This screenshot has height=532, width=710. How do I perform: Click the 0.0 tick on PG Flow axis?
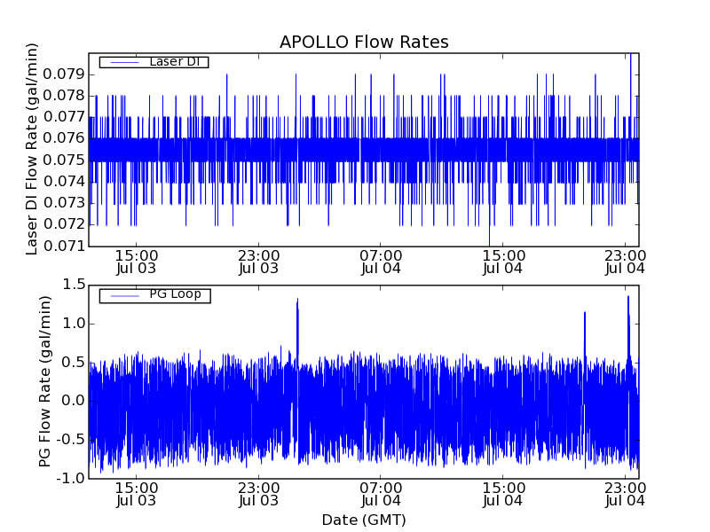point(74,401)
